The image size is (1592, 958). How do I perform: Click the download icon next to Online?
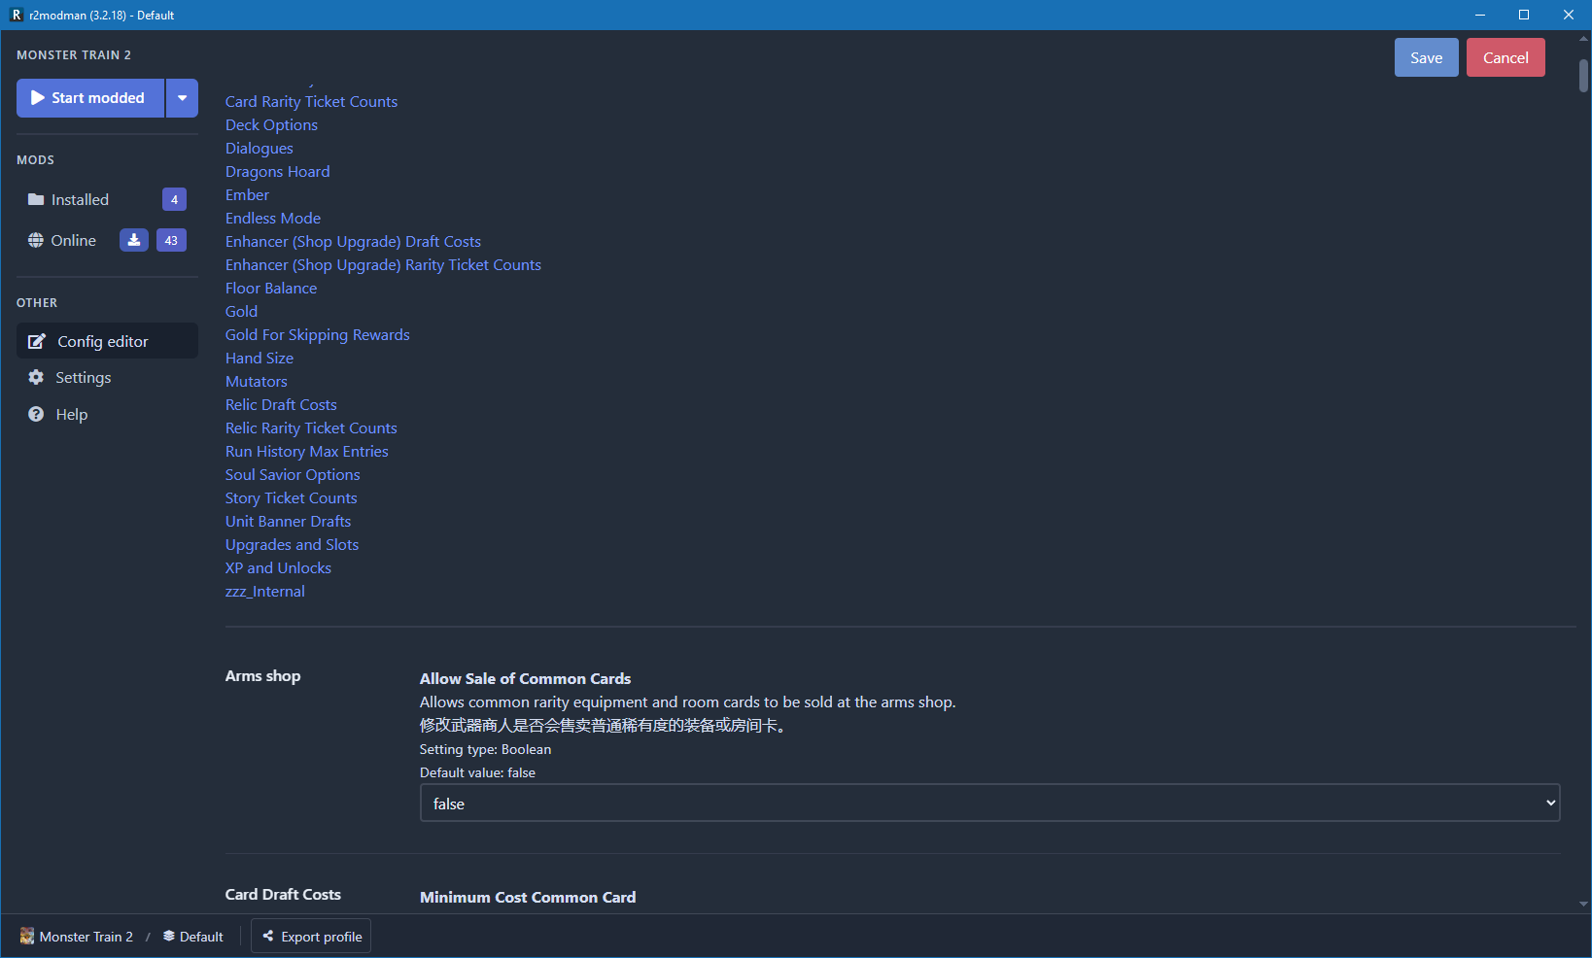point(134,240)
